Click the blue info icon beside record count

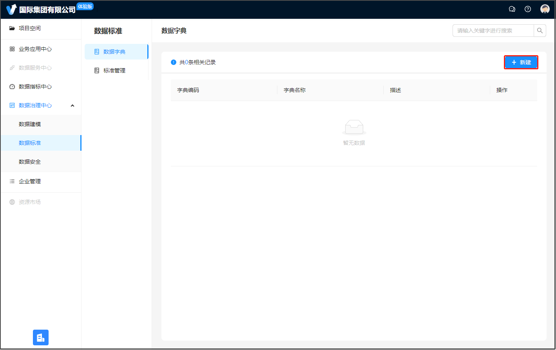[174, 62]
